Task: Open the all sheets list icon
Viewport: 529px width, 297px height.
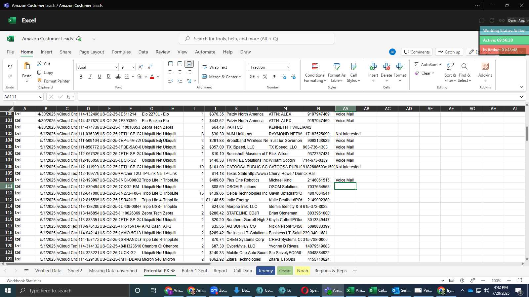Action: click(26, 271)
